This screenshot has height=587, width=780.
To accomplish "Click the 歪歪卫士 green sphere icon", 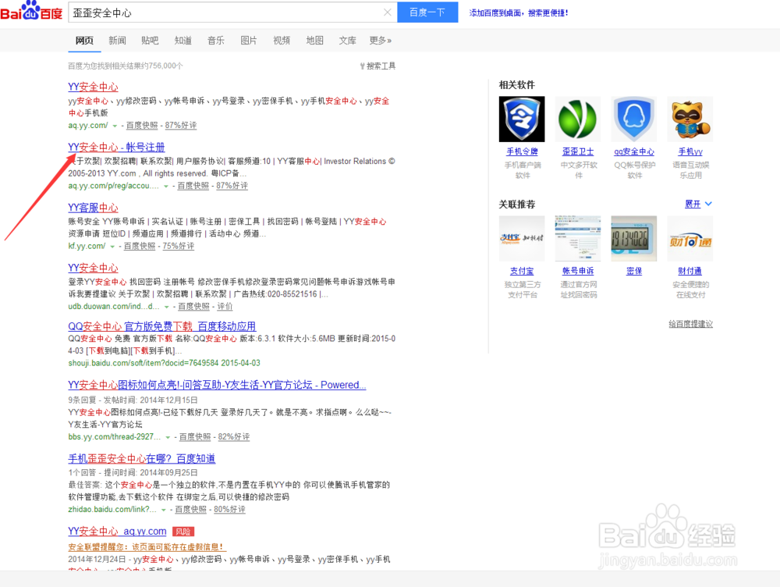I will [x=578, y=119].
